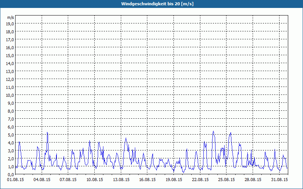The width and height of the screenshot is (303, 189).
Task: Select the 16.08.15 date label
Action: (x=147, y=180)
